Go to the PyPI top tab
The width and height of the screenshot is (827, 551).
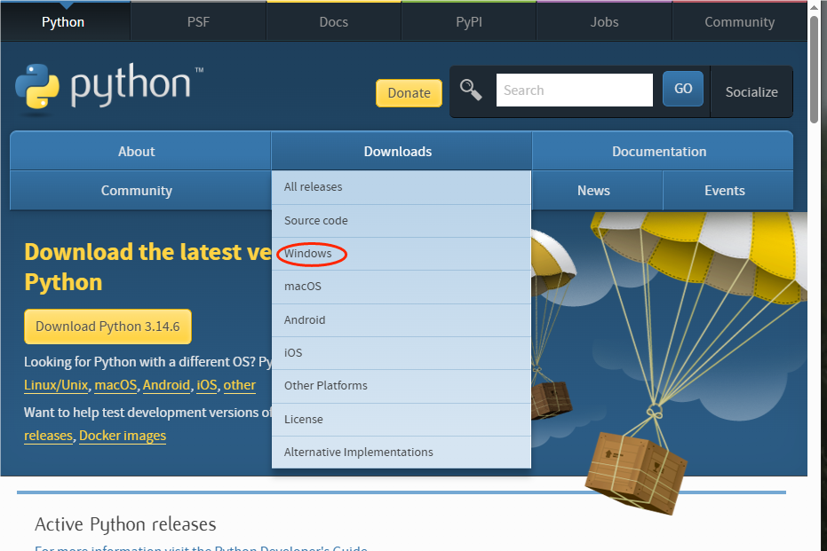click(469, 21)
